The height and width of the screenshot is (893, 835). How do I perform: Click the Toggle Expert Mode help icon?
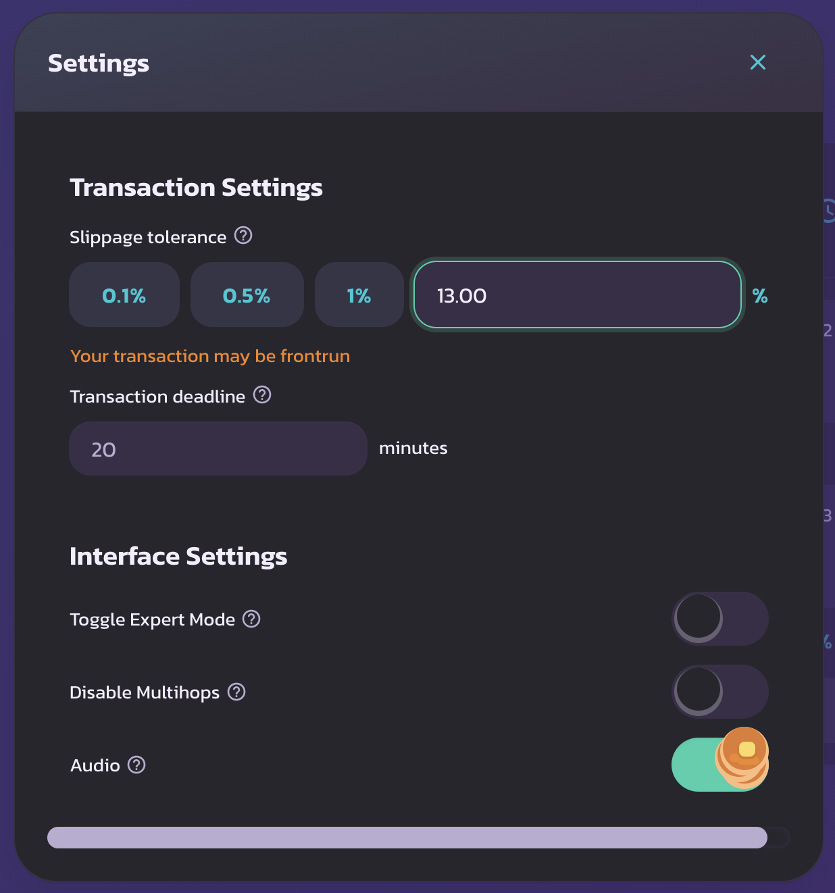[x=251, y=619]
